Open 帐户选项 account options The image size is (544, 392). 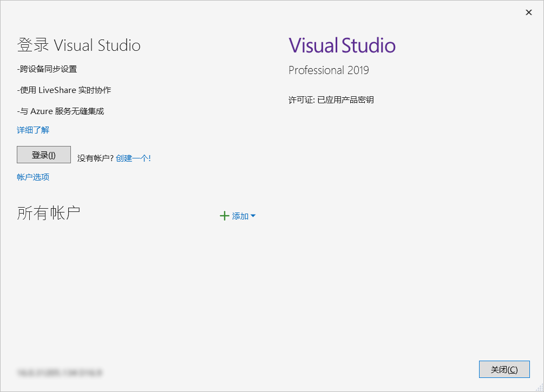pos(32,176)
